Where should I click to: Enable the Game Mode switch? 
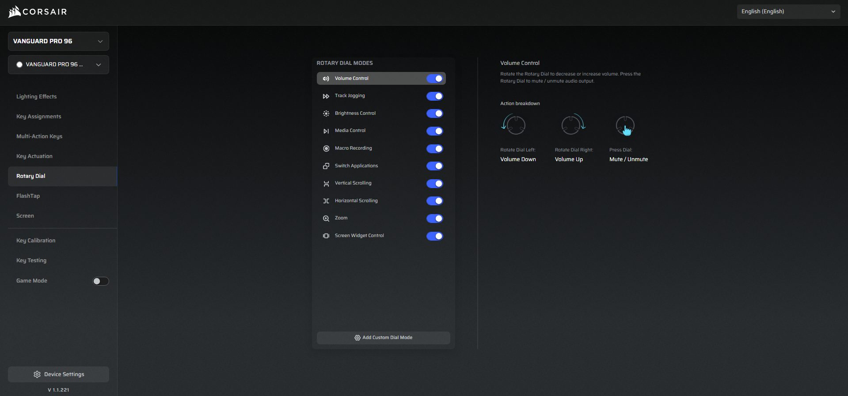[100, 281]
